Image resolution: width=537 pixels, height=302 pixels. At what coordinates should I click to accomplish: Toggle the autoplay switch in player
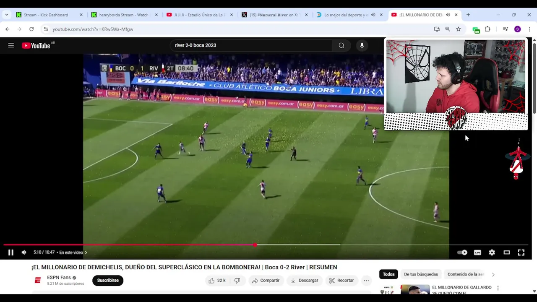(462, 253)
